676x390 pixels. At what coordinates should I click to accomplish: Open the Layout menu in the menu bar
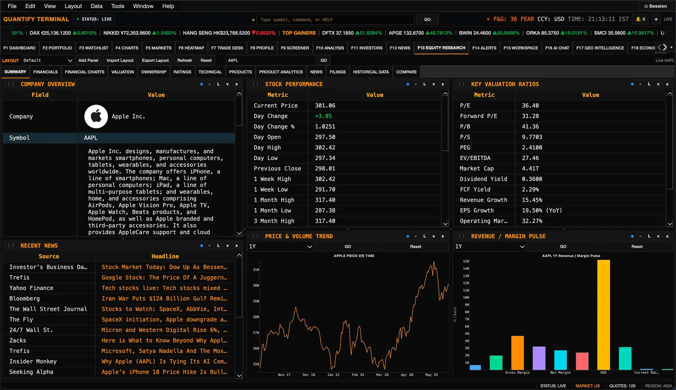[x=73, y=6]
